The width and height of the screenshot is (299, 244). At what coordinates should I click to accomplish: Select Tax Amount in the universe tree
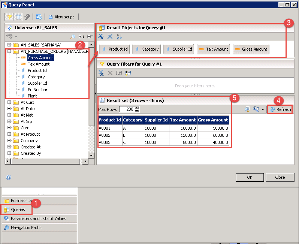pos(39,64)
